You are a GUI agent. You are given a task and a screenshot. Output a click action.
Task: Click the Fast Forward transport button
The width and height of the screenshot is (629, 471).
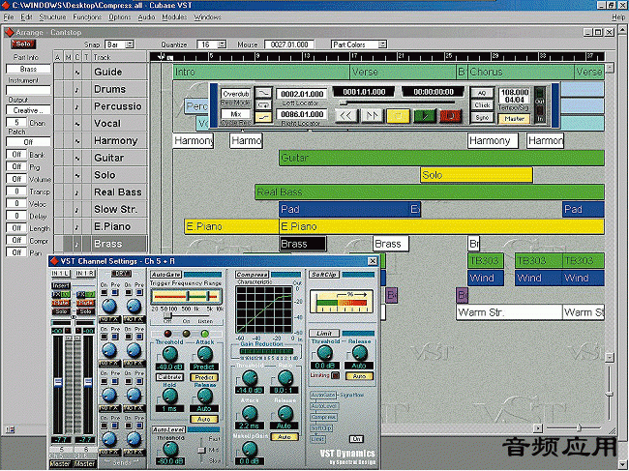coord(372,116)
